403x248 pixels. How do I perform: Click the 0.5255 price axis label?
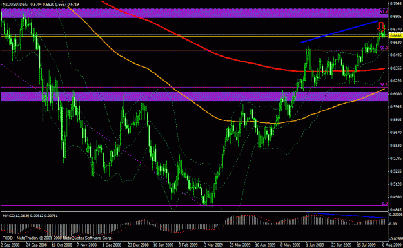[396, 171]
